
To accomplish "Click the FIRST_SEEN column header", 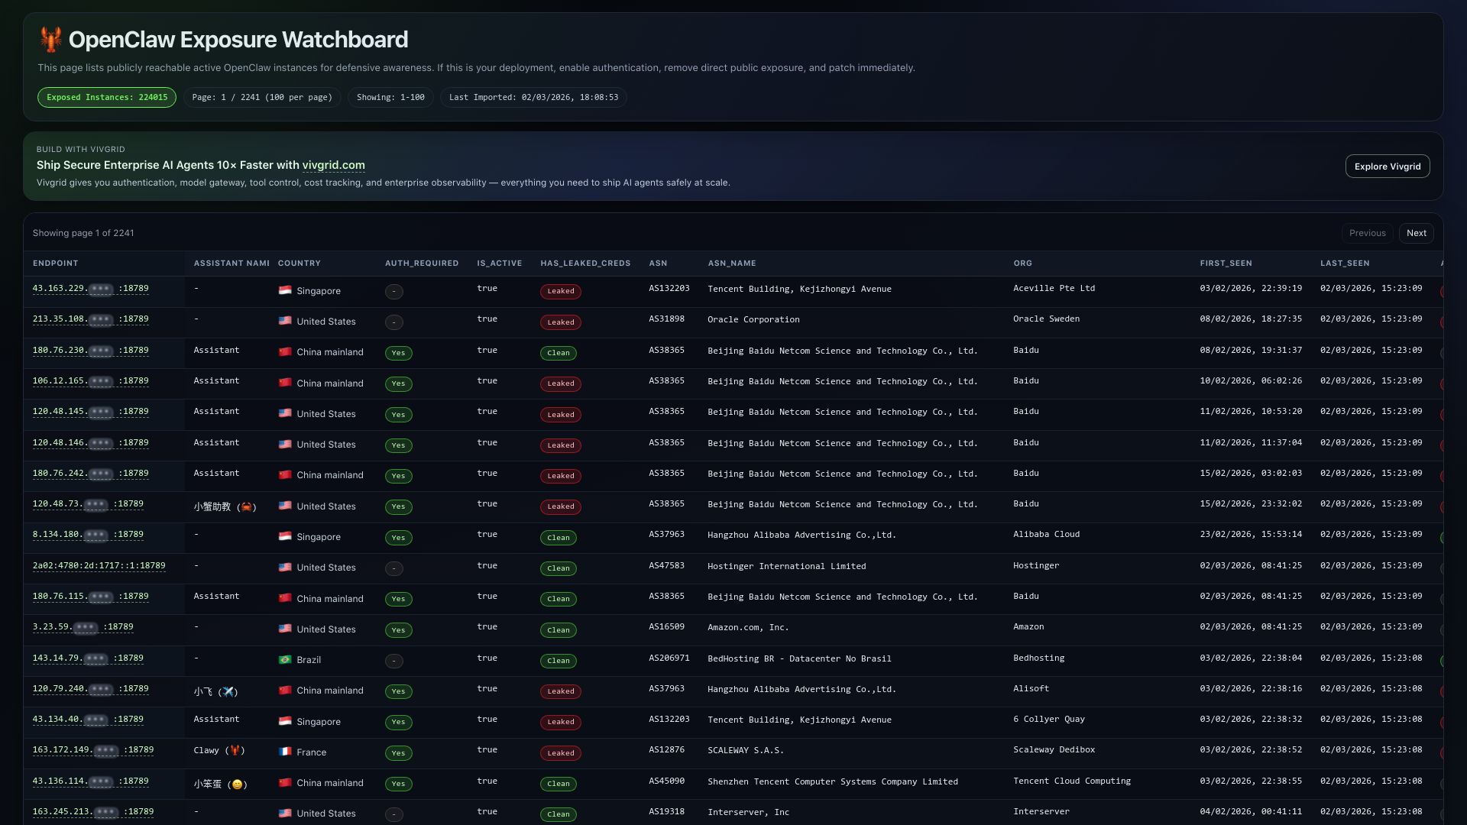I will tap(1226, 264).
